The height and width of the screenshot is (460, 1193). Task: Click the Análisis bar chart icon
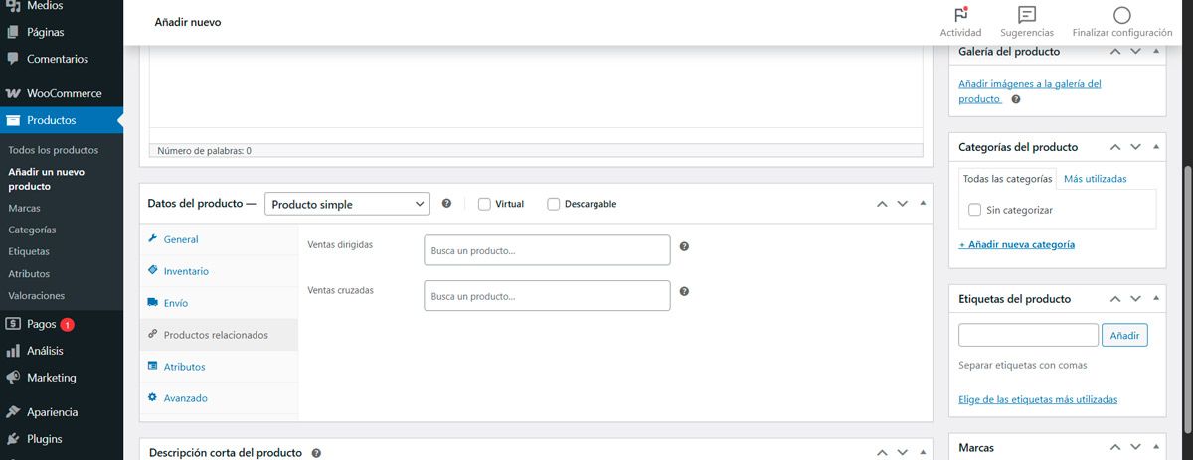pyautogui.click(x=13, y=351)
